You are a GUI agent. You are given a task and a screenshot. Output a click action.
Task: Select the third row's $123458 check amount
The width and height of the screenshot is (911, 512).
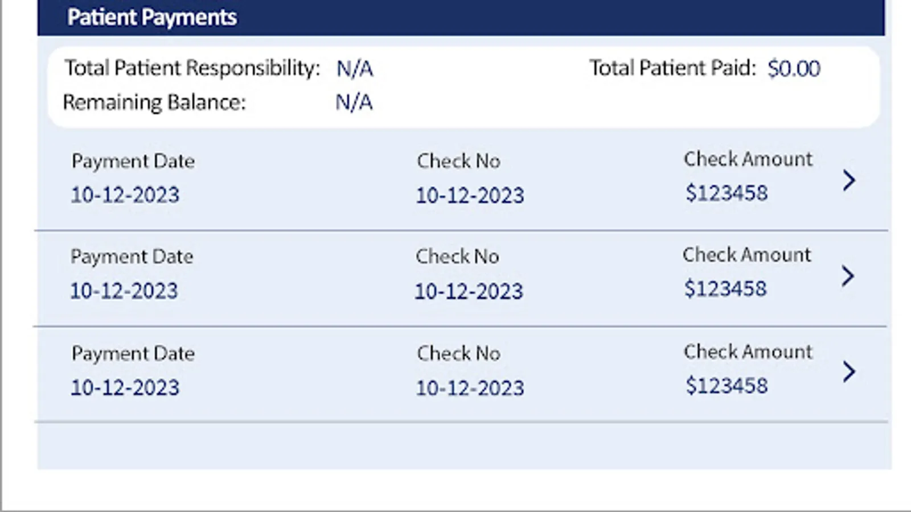coord(727,386)
